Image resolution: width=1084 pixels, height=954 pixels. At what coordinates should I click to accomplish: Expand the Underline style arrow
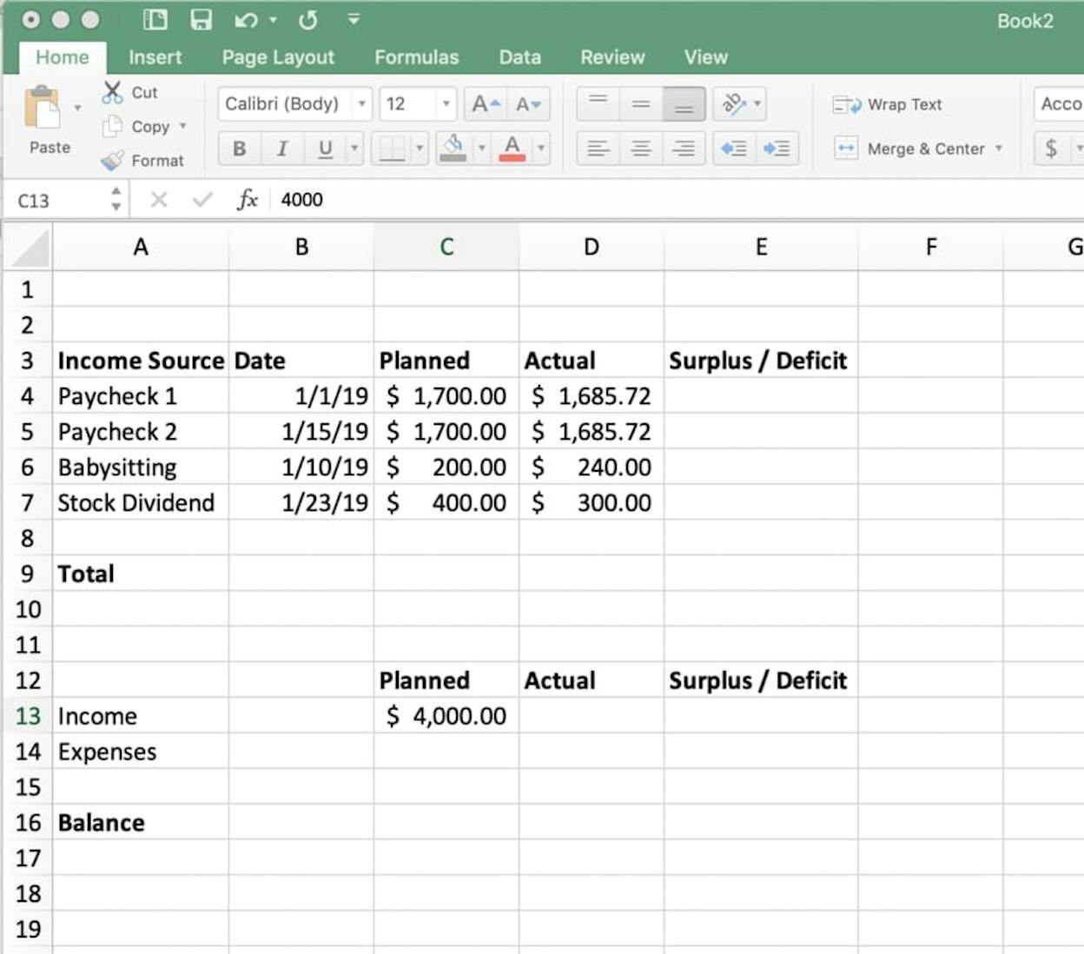354,149
